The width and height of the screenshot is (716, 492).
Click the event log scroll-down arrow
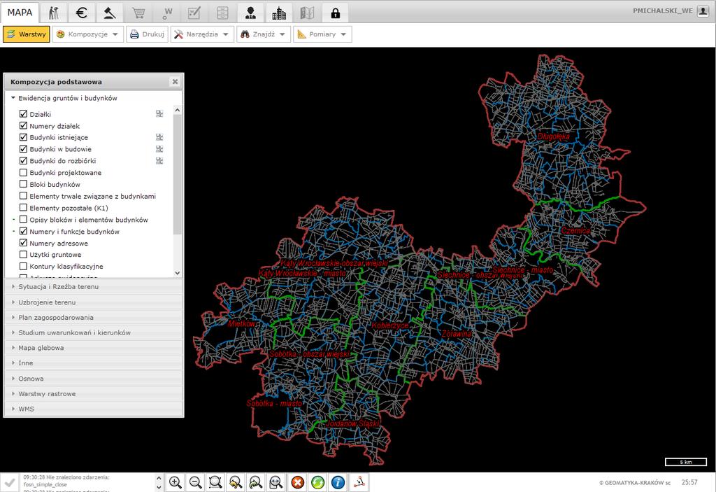159,487
